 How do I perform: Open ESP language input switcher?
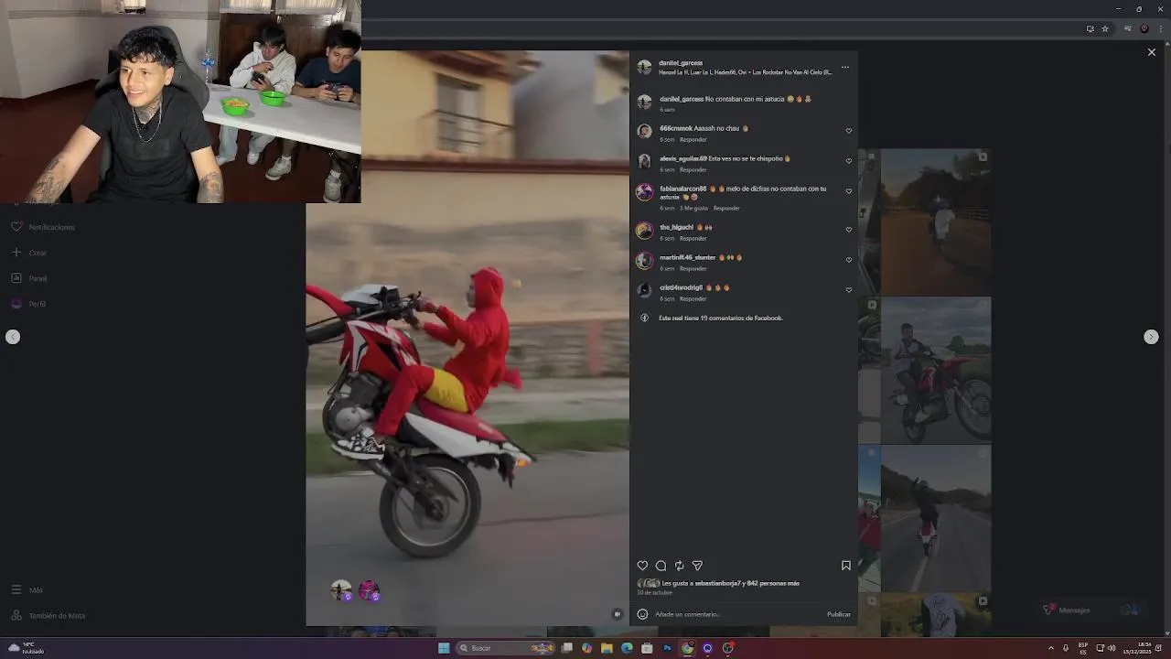tap(1083, 648)
